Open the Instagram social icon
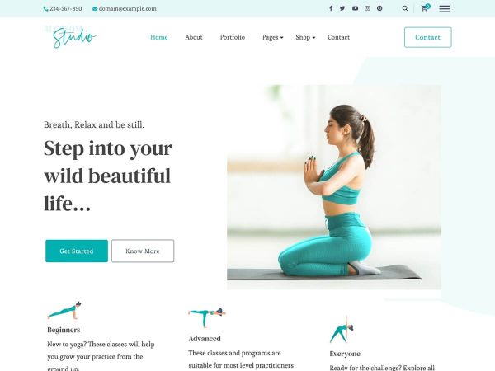 pos(367,8)
